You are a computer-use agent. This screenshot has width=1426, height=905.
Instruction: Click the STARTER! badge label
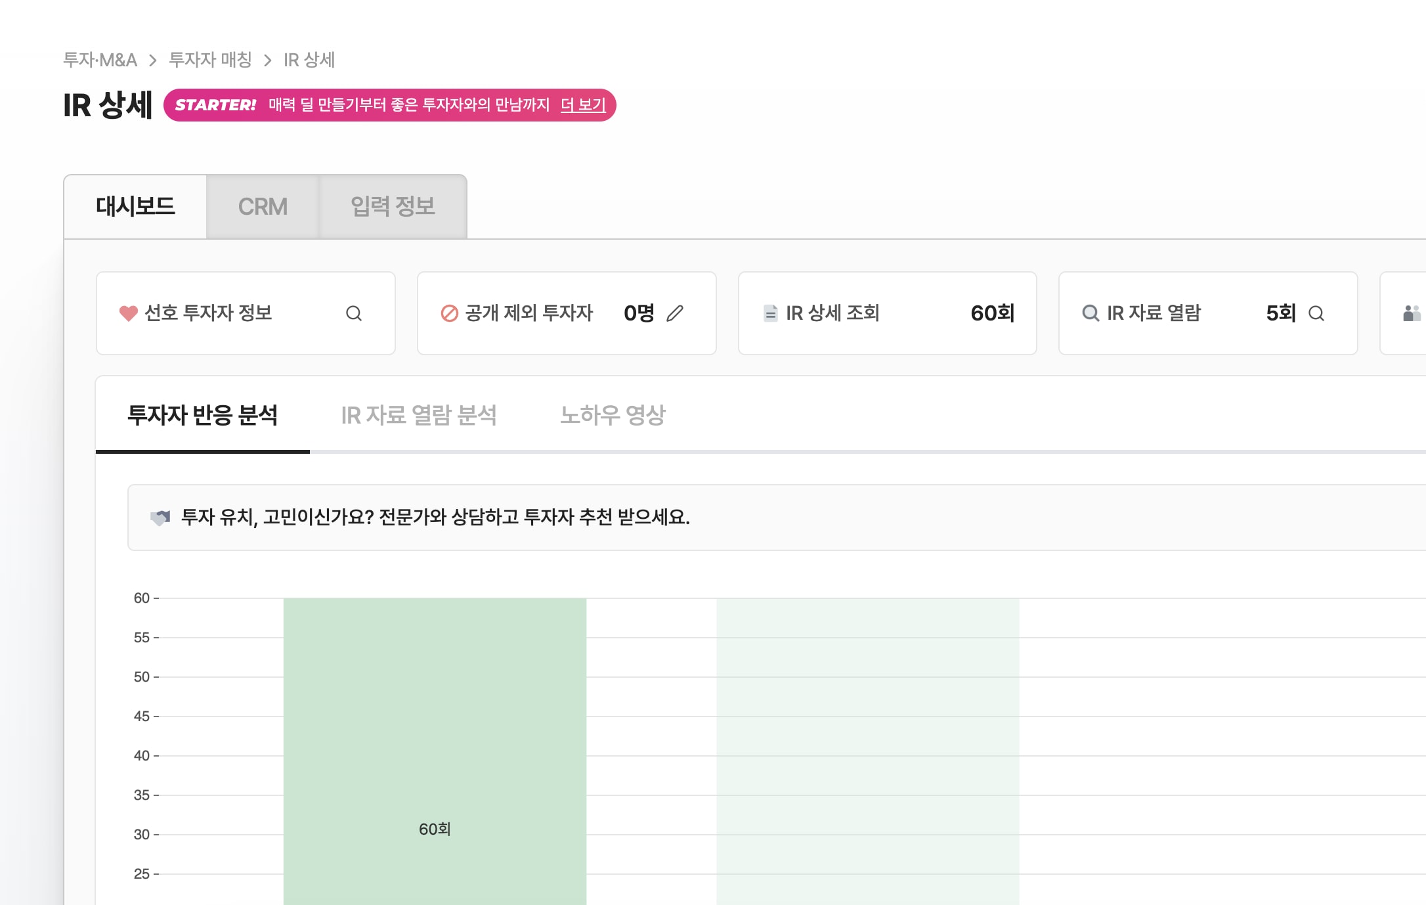(x=215, y=105)
